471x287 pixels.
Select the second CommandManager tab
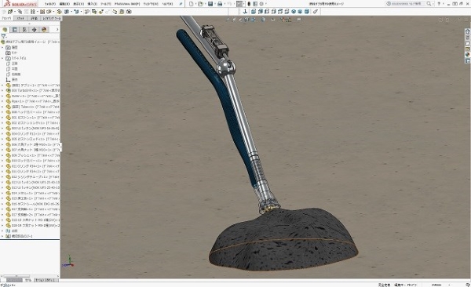pyautogui.click(x=20, y=18)
